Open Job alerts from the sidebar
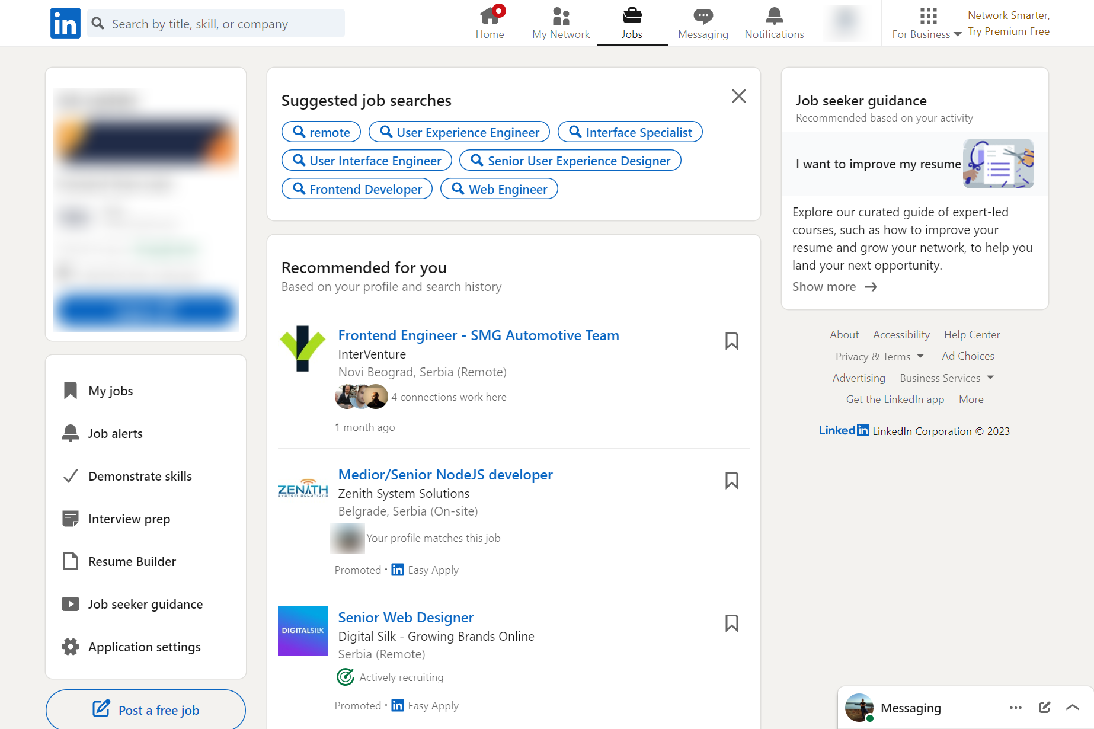 point(103,433)
